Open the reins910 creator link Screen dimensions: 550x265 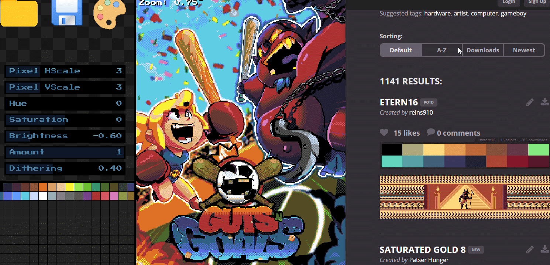[x=421, y=112]
